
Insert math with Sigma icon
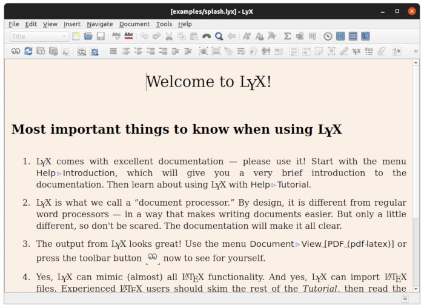point(287,36)
